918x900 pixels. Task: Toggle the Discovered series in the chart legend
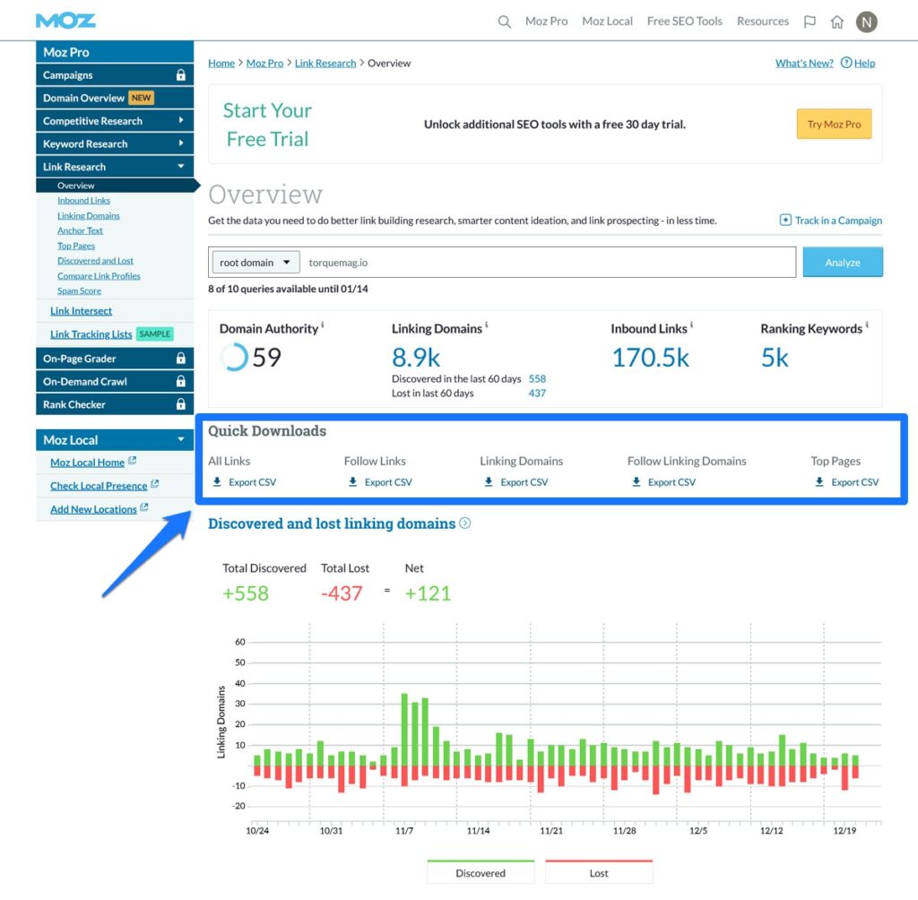(481, 871)
